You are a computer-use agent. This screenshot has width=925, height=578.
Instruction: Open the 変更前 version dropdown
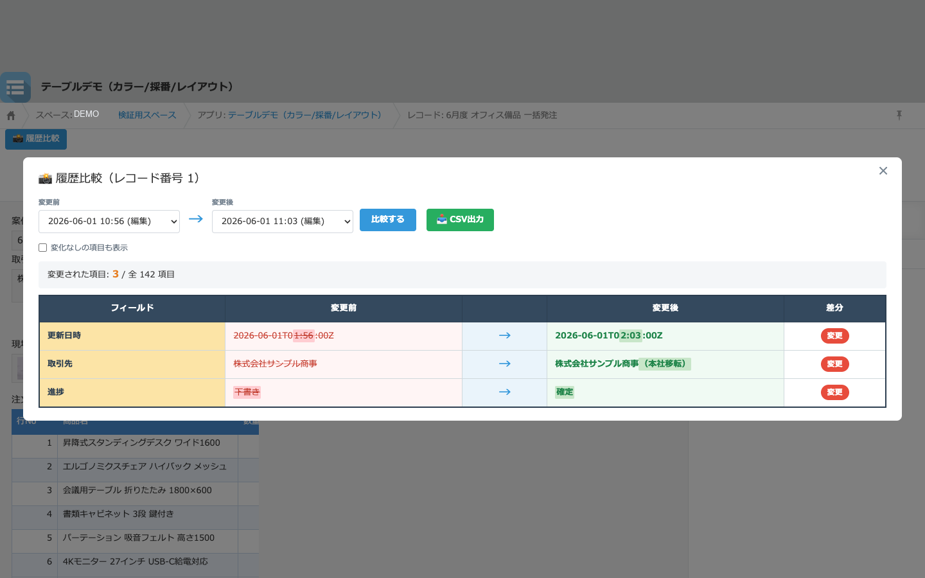click(x=109, y=222)
